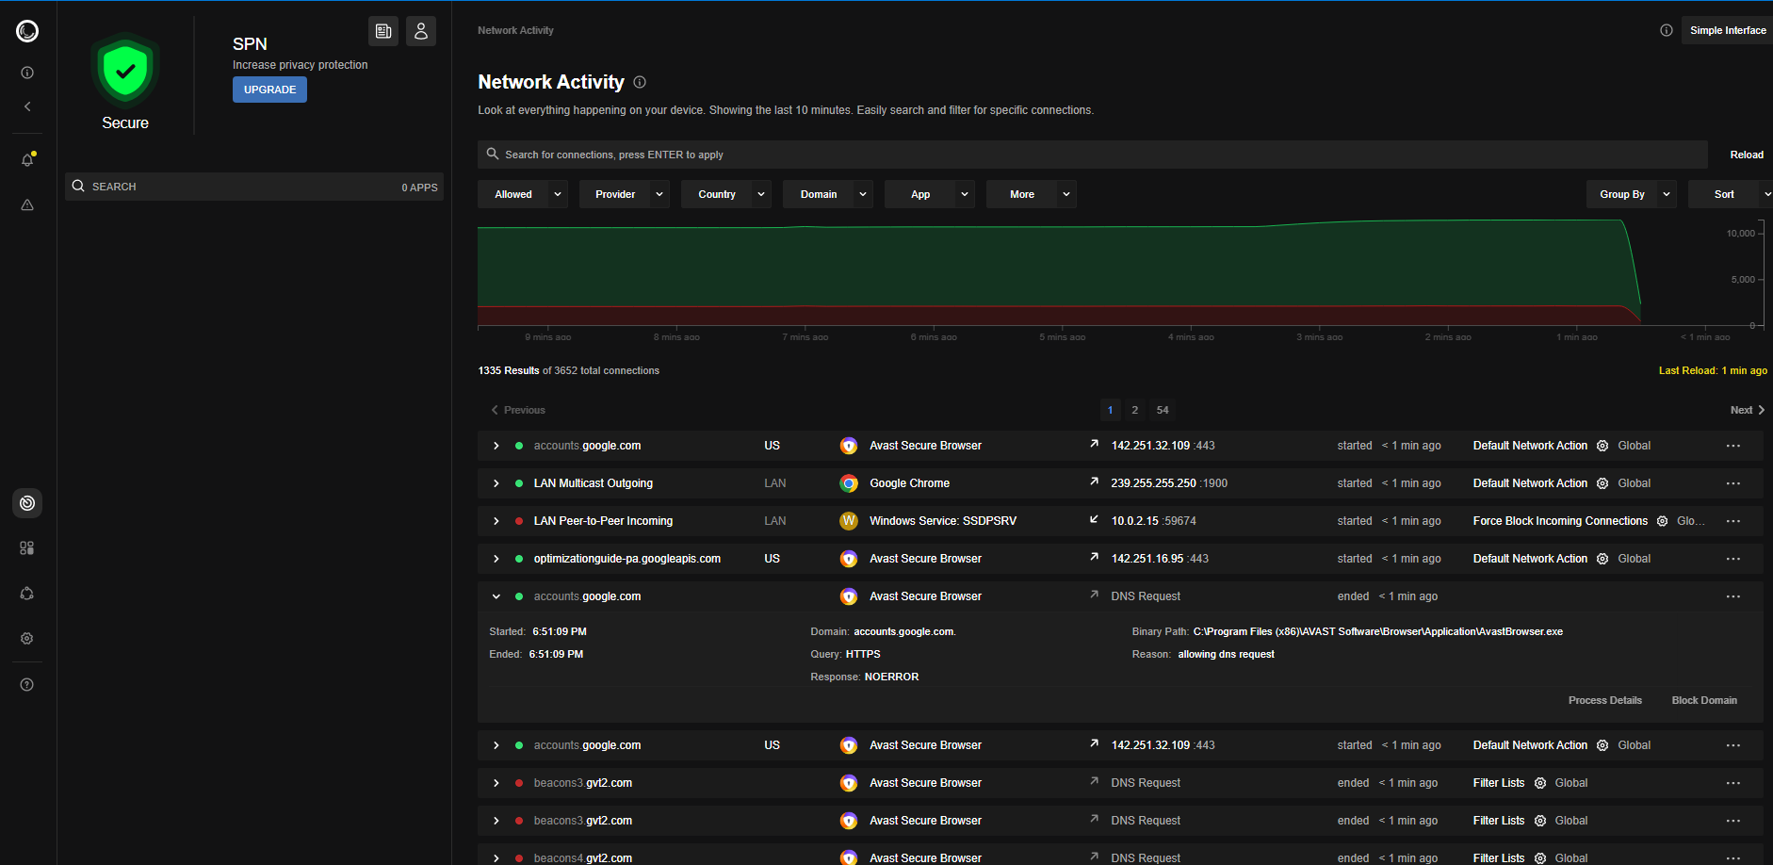This screenshot has width=1773, height=865.
Task: Expand the optimizationguide-pa.googleapis.com row
Action: pos(496,559)
